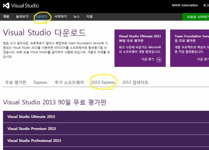The height and width of the screenshot is (150, 209).
Task: Switch to the Express tab
Action: point(40,82)
